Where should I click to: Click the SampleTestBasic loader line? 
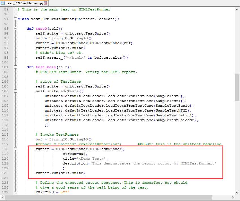point(119,106)
